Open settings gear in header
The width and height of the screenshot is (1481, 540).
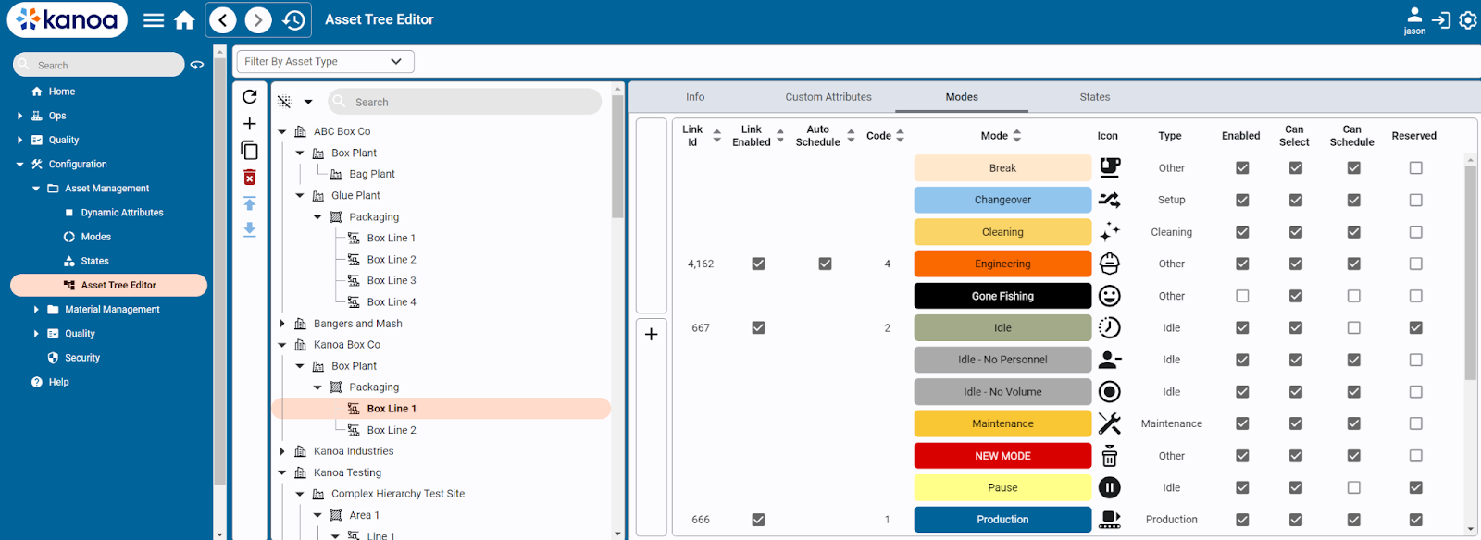(1468, 19)
